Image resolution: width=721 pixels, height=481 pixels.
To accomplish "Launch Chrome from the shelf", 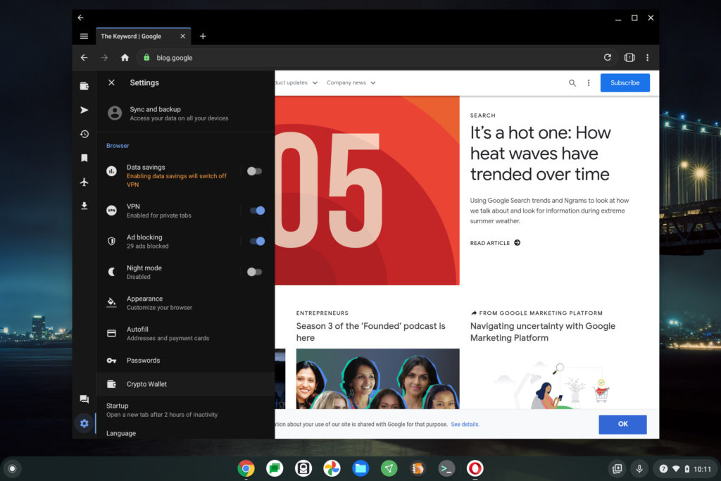I will (246, 468).
